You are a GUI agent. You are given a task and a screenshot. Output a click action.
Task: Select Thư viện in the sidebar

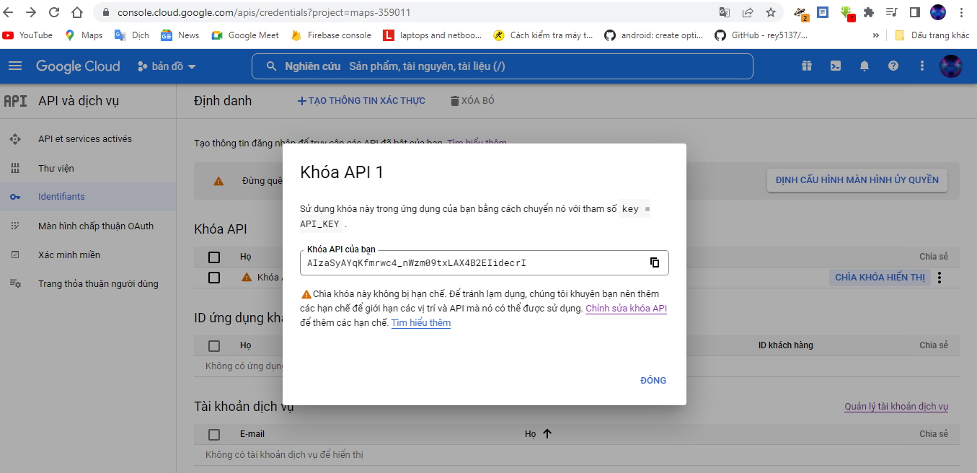tap(56, 168)
